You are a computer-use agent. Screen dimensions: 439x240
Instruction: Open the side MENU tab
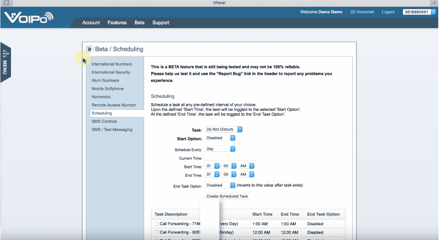pyautogui.click(x=5, y=62)
